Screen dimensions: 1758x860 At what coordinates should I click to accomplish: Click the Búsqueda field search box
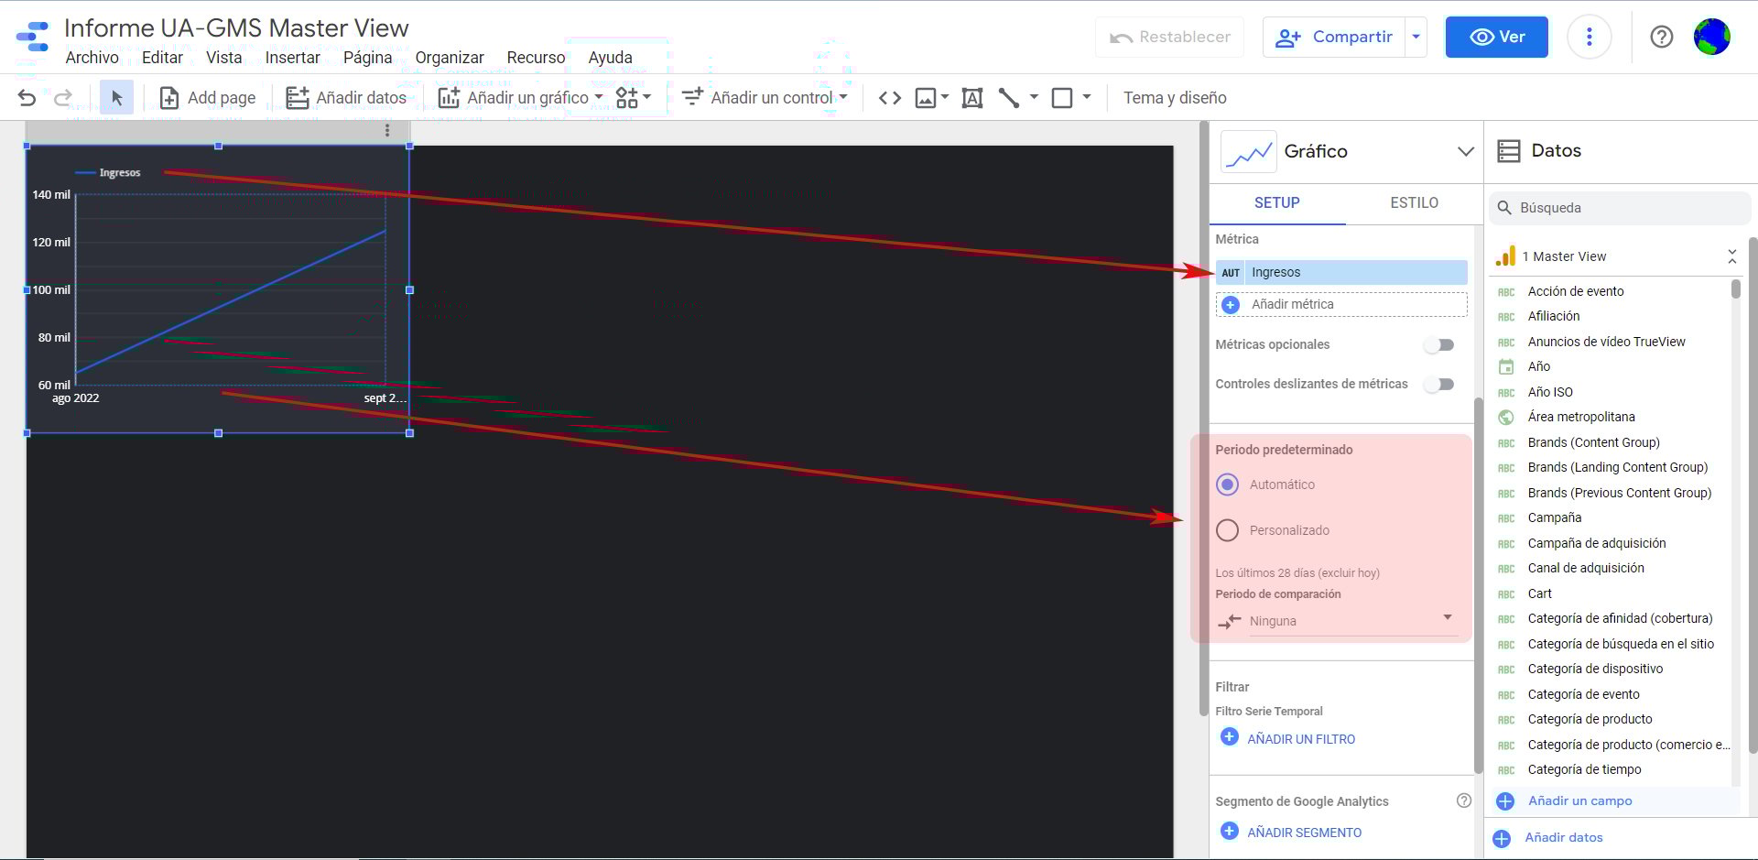point(1620,208)
